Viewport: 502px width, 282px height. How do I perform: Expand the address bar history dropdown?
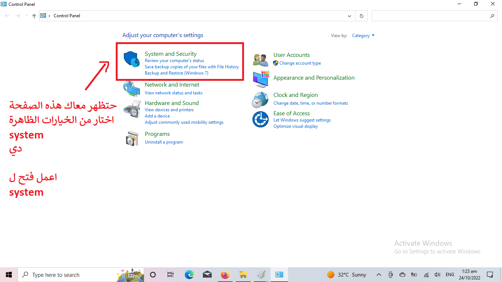[x=349, y=16]
